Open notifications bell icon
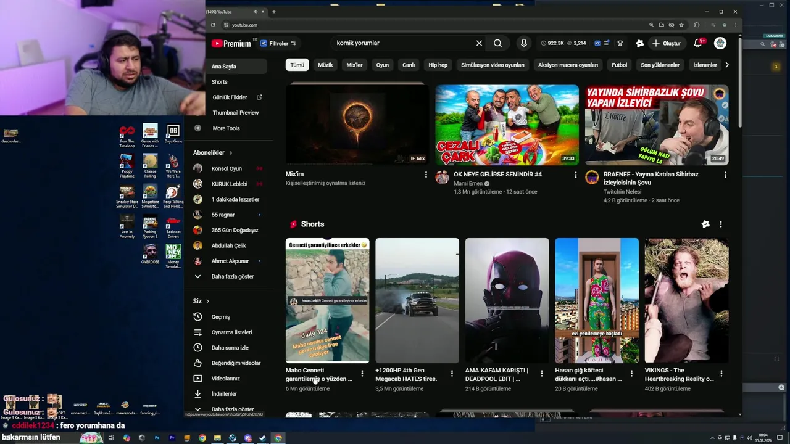 (x=698, y=43)
